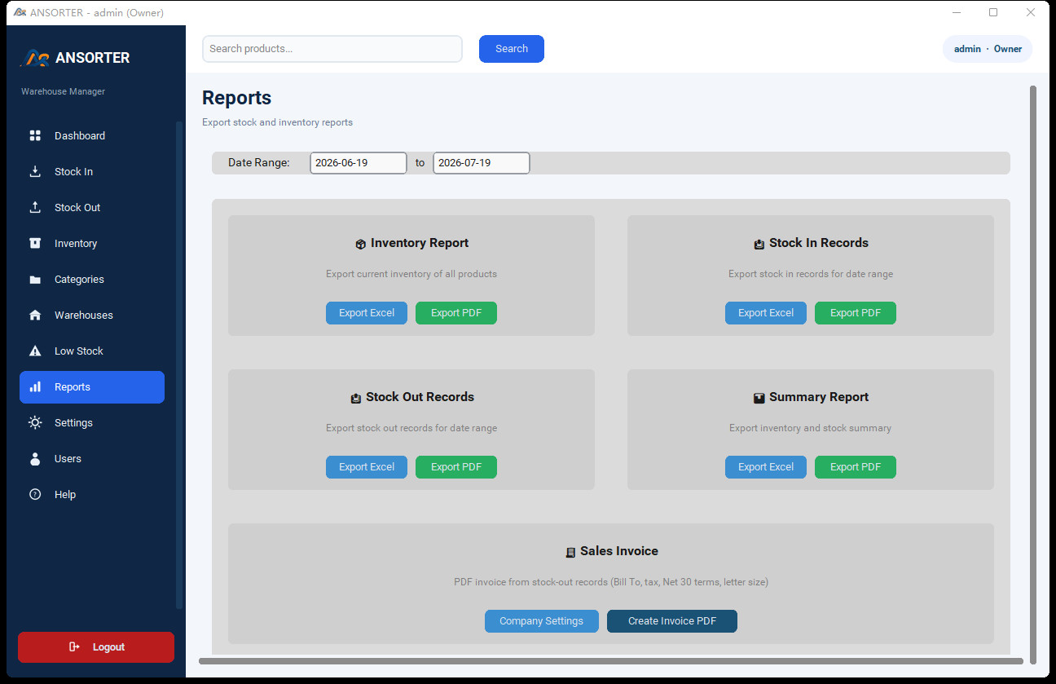This screenshot has height=684, width=1056.
Task: Click the Dashboard grid icon
Action: point(35,135)
